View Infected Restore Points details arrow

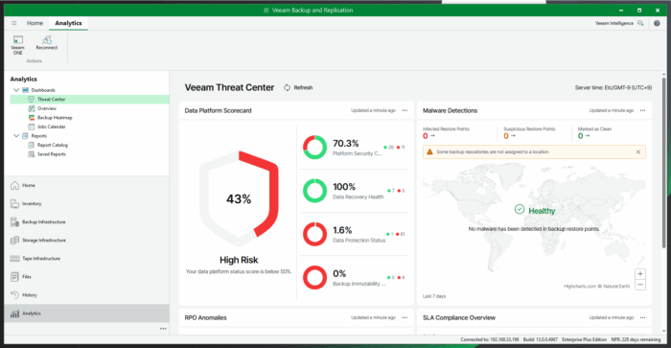[x=432, y=136]
